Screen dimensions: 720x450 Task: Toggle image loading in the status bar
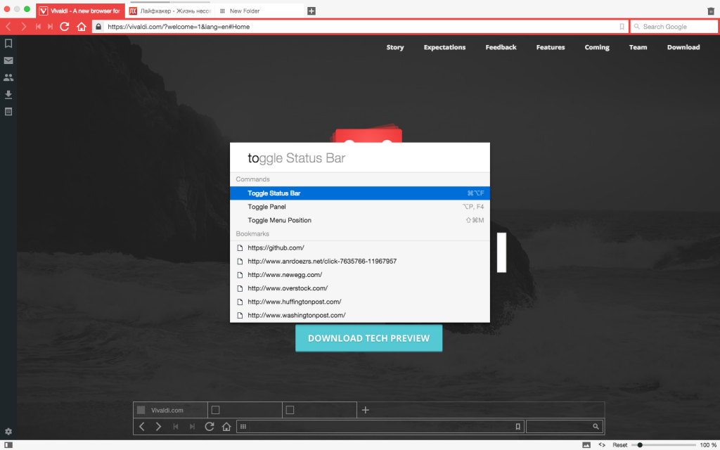pyautogui.click(x=586, y=445)
